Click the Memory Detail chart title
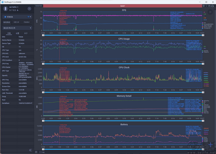Image resolution: width=216 pixels, height=154 pixels. click(x=124, y=96)
